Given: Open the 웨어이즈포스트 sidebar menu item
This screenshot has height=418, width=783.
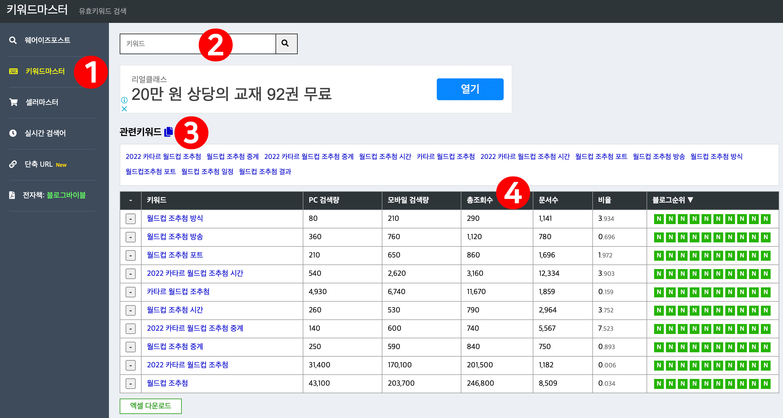Looking at the screenshot, I should (47, 40).
